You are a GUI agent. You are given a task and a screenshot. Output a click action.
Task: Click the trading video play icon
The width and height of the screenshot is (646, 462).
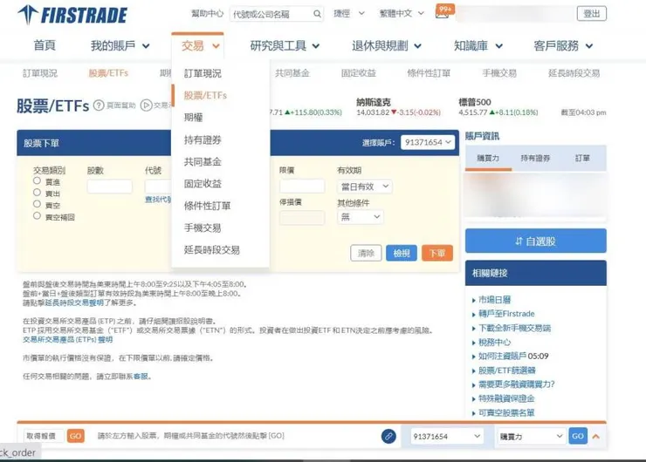[x=146, y=105]
